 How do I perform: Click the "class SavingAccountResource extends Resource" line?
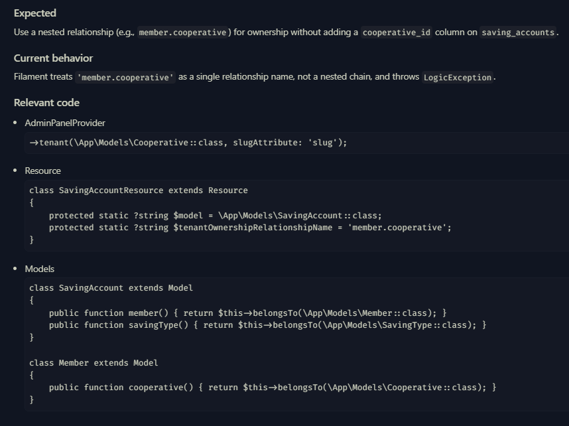tap(139, 190)
